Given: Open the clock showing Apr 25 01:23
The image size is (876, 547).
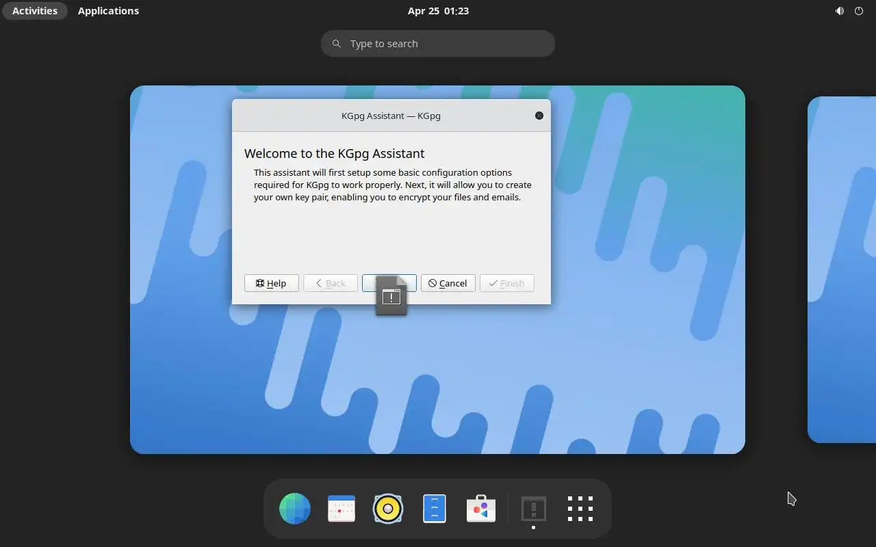Looking at the screenshot, I should coord(438,11).
